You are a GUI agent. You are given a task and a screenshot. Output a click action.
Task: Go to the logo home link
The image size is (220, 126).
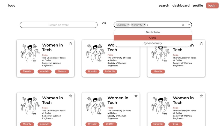(12, 5)
